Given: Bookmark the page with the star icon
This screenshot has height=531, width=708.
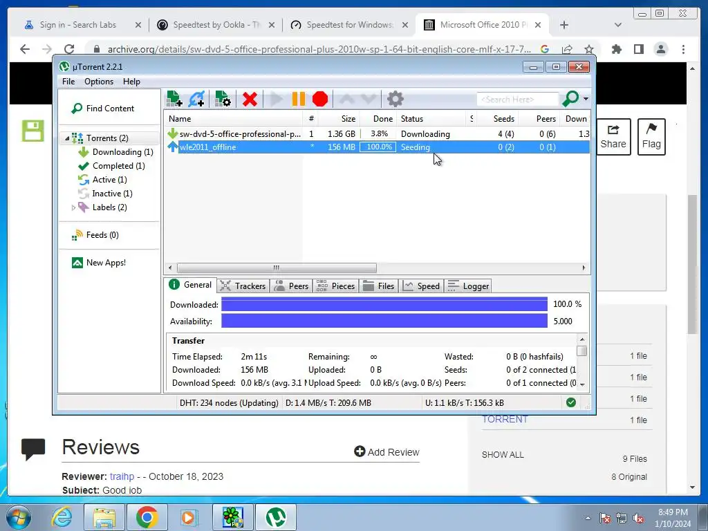Looking at the screenshot, I should [589, 49].
